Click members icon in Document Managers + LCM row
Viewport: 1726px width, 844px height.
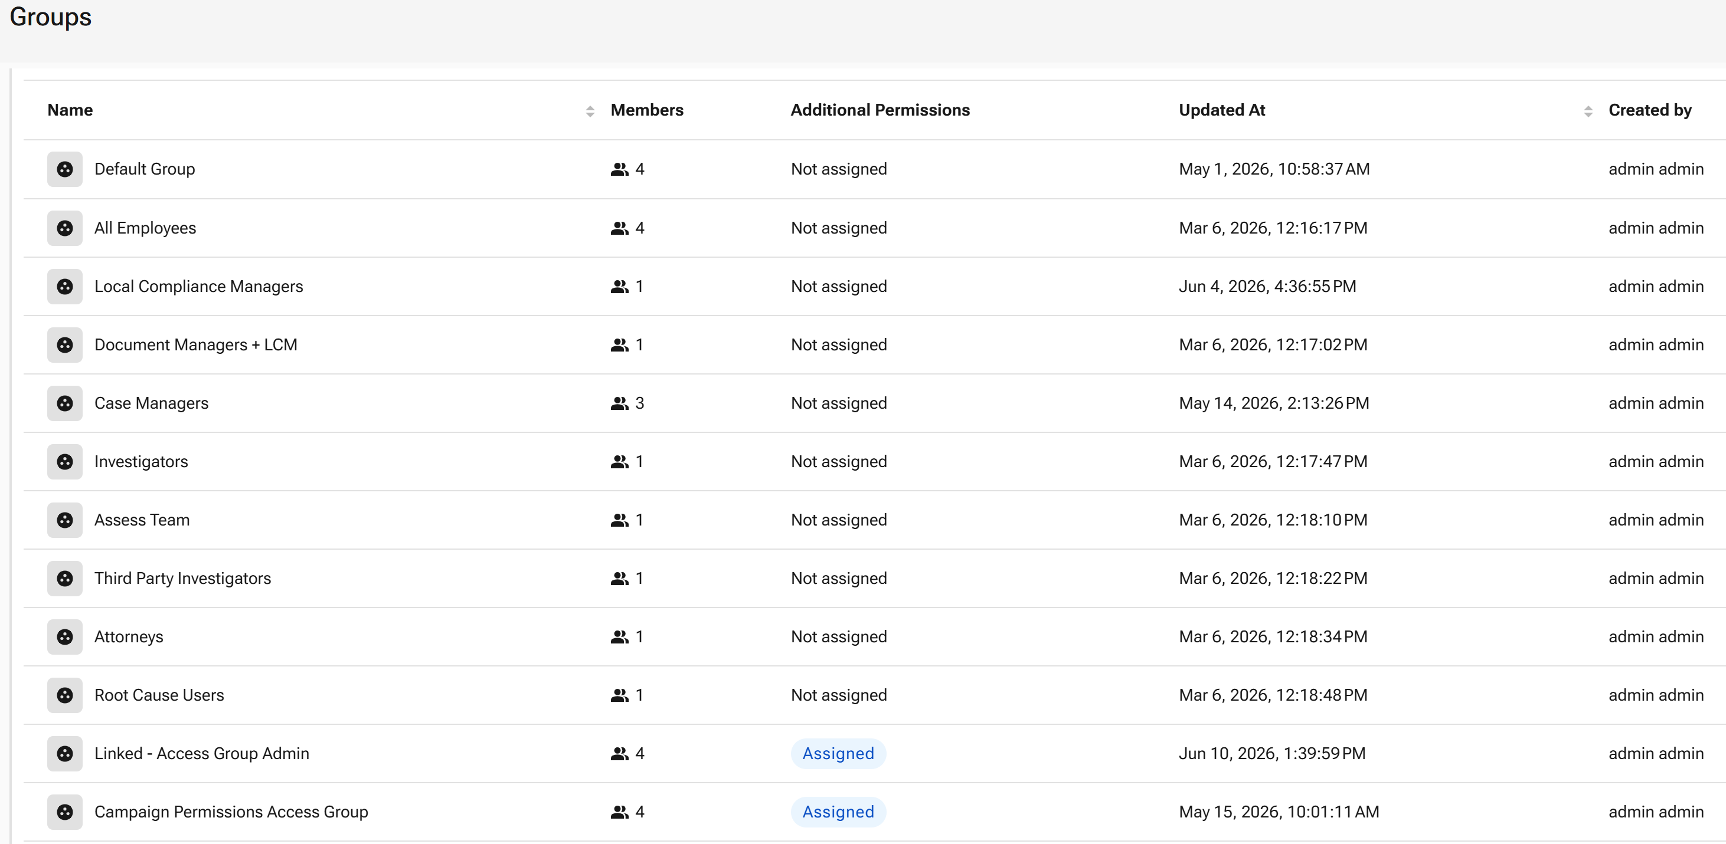coord(620,344)
